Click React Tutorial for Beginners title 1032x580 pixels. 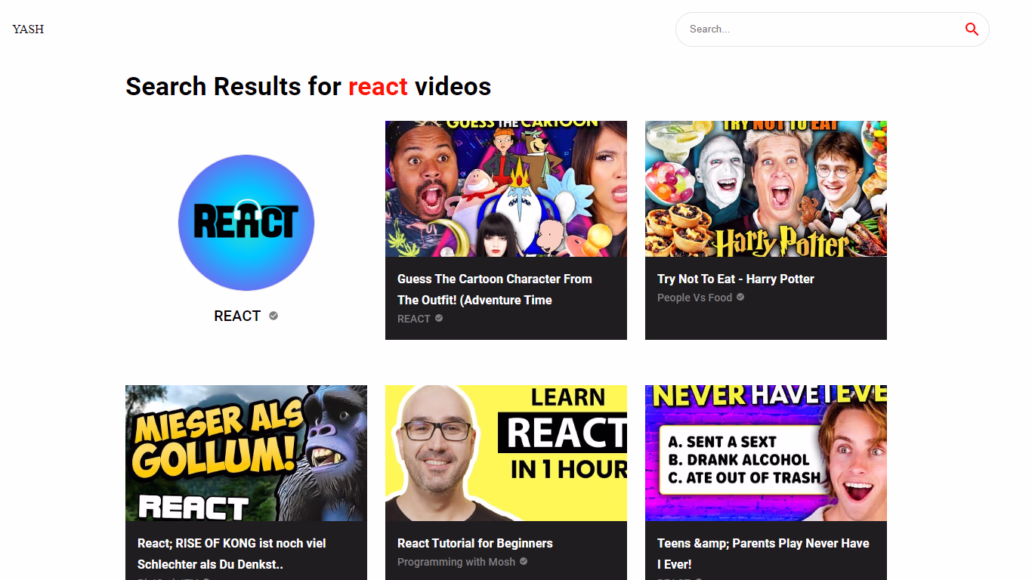pyautogui.click(x=475, y=543)
